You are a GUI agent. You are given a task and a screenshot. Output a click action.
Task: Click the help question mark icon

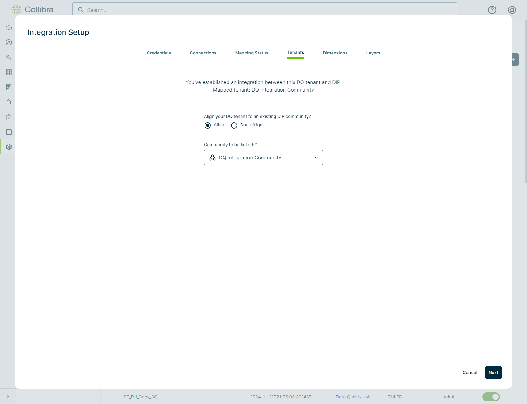click(x=492, y=10)
